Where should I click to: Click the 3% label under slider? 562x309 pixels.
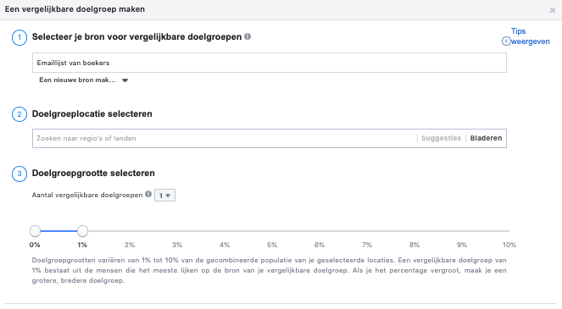click(177, 245)
